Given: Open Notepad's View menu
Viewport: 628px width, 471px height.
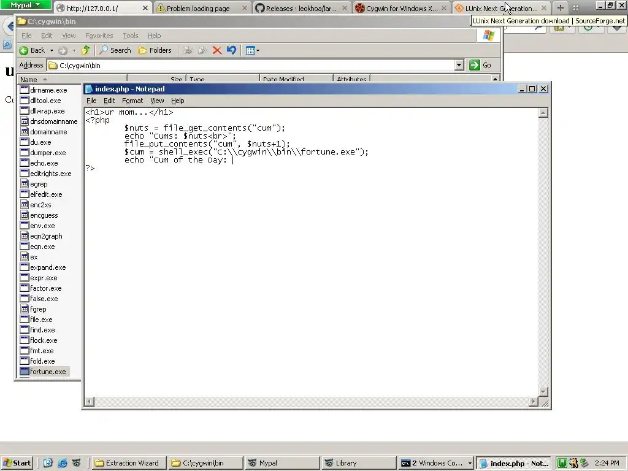Looking at the screenshot, I should pos(157,101).
